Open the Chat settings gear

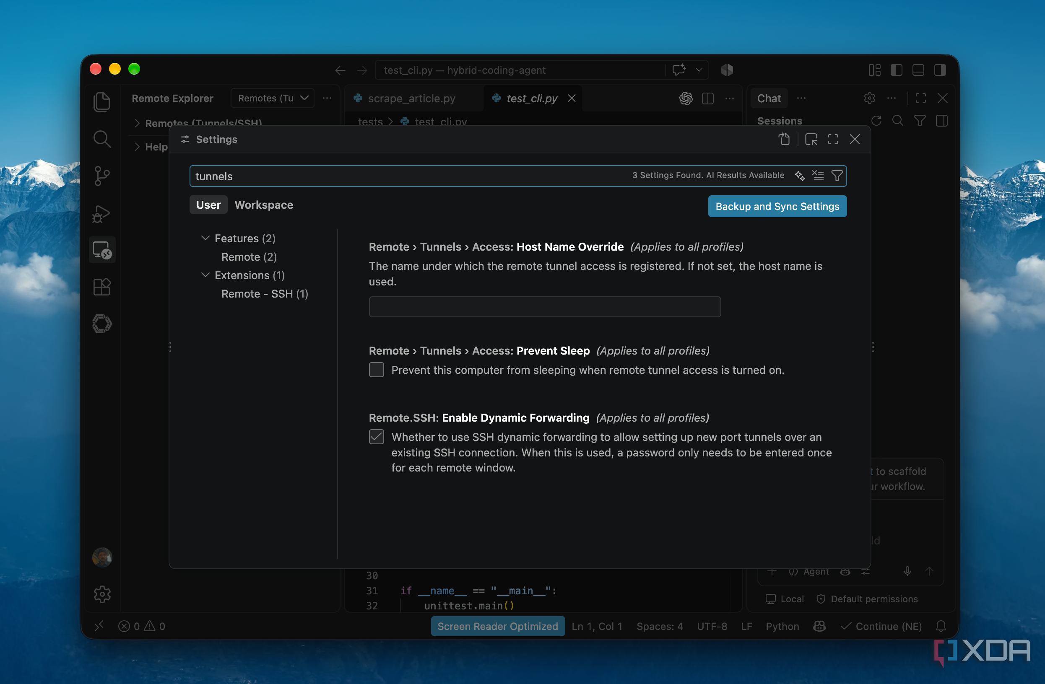pyautogui.click(x=869, y=98)
